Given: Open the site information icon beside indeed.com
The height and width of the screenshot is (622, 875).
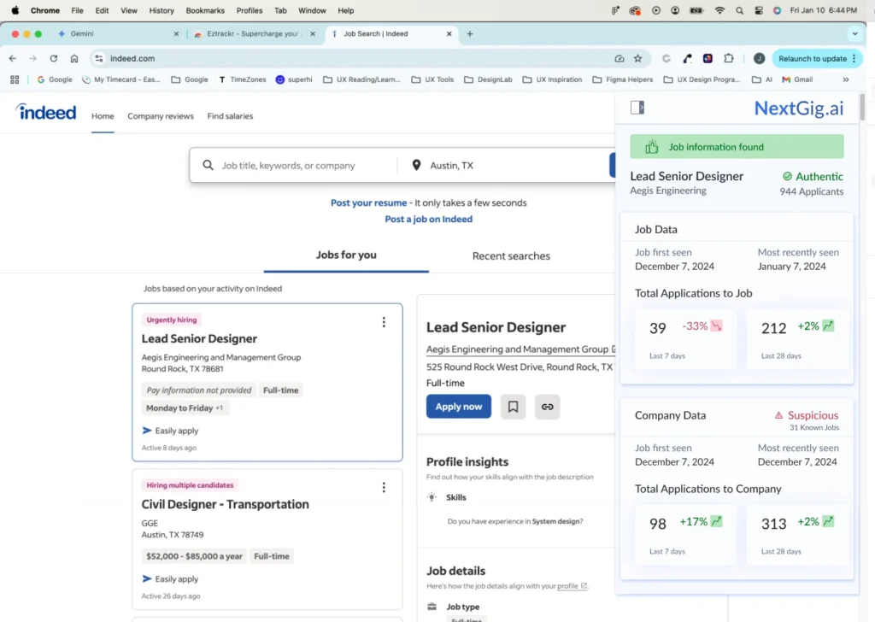Looking at the screenshot, I should click(99, 59).
